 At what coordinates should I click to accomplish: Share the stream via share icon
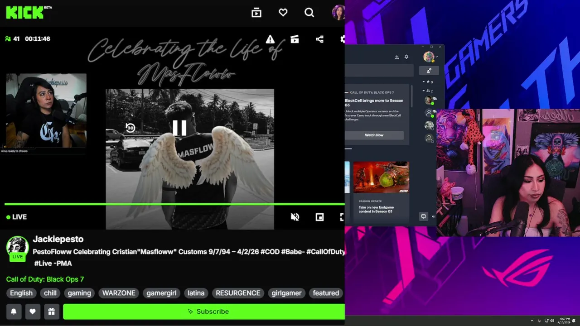(319, 39)
